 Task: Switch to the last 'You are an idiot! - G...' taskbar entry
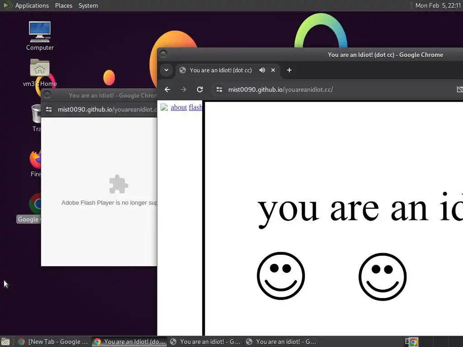281,342
